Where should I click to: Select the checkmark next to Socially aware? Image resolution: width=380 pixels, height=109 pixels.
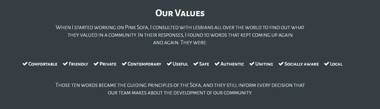[281, 64]
